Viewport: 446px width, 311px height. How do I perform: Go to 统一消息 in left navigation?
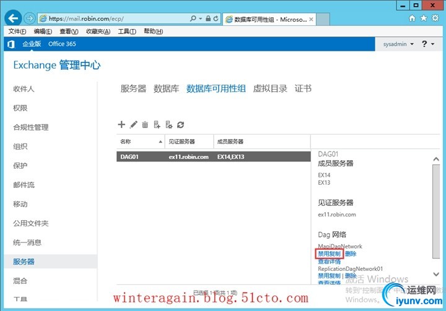[27, 242]
